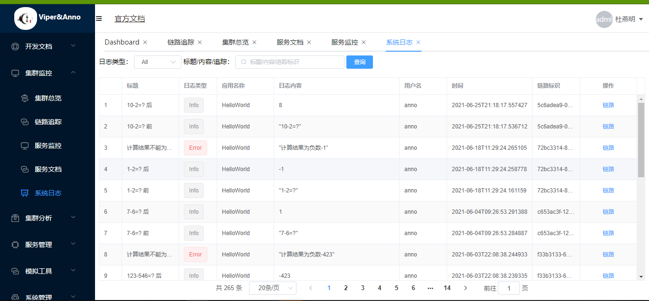Switch to the Dashboard tab

[x=122, y=42]
